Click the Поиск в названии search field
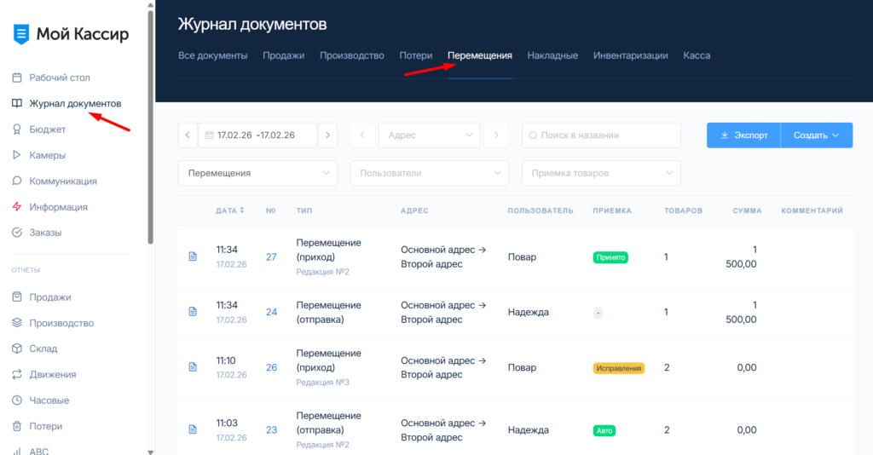The width and height of the screenshot is (873, 455). click(601, 135)
